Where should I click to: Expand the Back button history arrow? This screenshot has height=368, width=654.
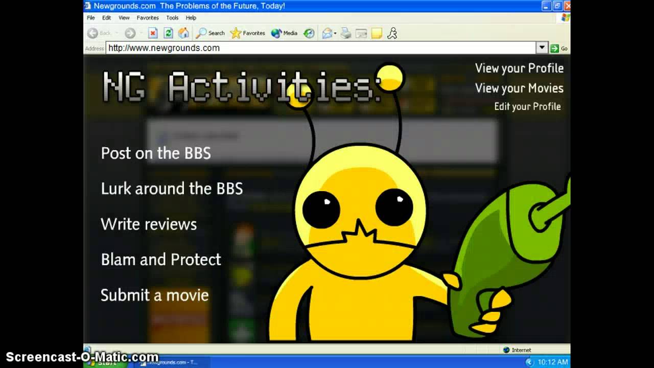tap(116, 33)
